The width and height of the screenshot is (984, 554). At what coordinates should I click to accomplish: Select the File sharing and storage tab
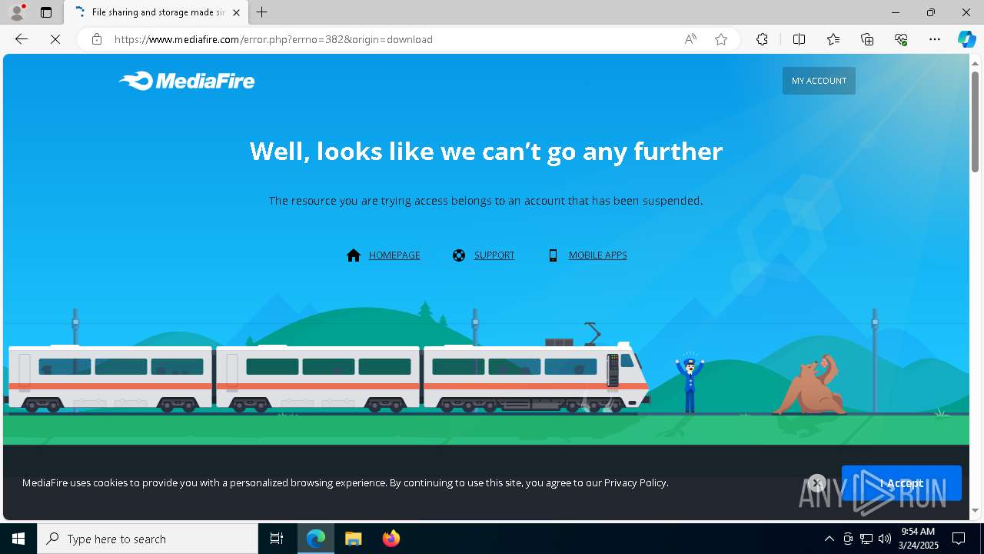tap(158, 12)
